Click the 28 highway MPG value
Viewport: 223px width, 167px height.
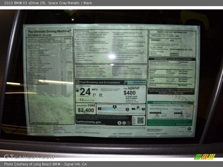pyautogui.click(x=100, y=95)
